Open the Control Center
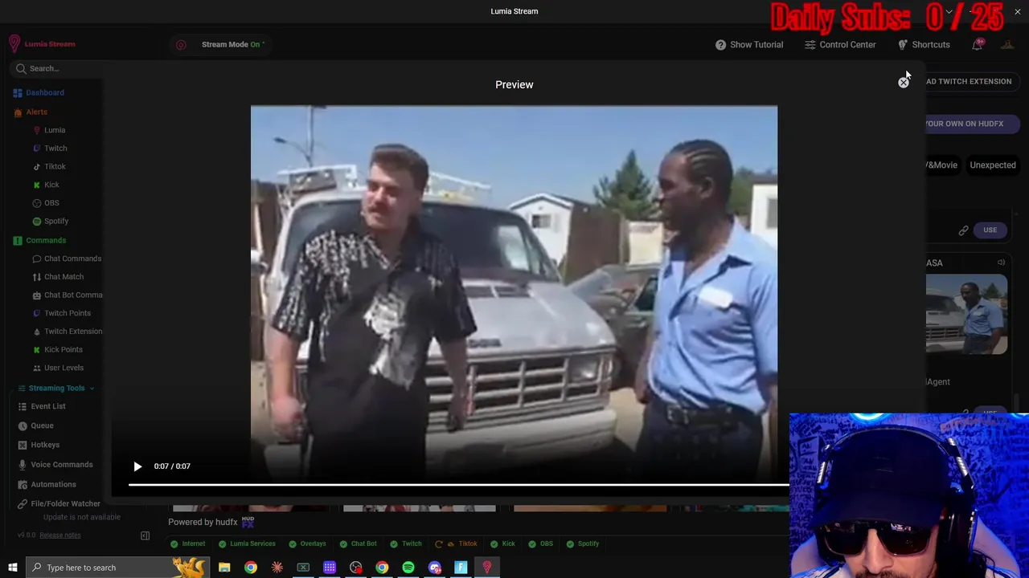 point(840,44)
